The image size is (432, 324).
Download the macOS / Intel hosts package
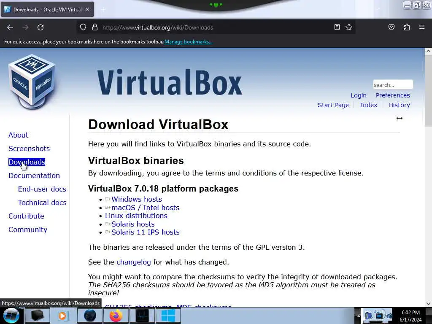click(145, 208)
